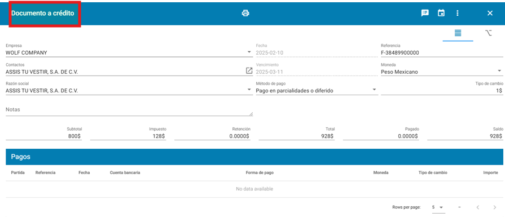Click the Saldo value field

coord(466,136)
